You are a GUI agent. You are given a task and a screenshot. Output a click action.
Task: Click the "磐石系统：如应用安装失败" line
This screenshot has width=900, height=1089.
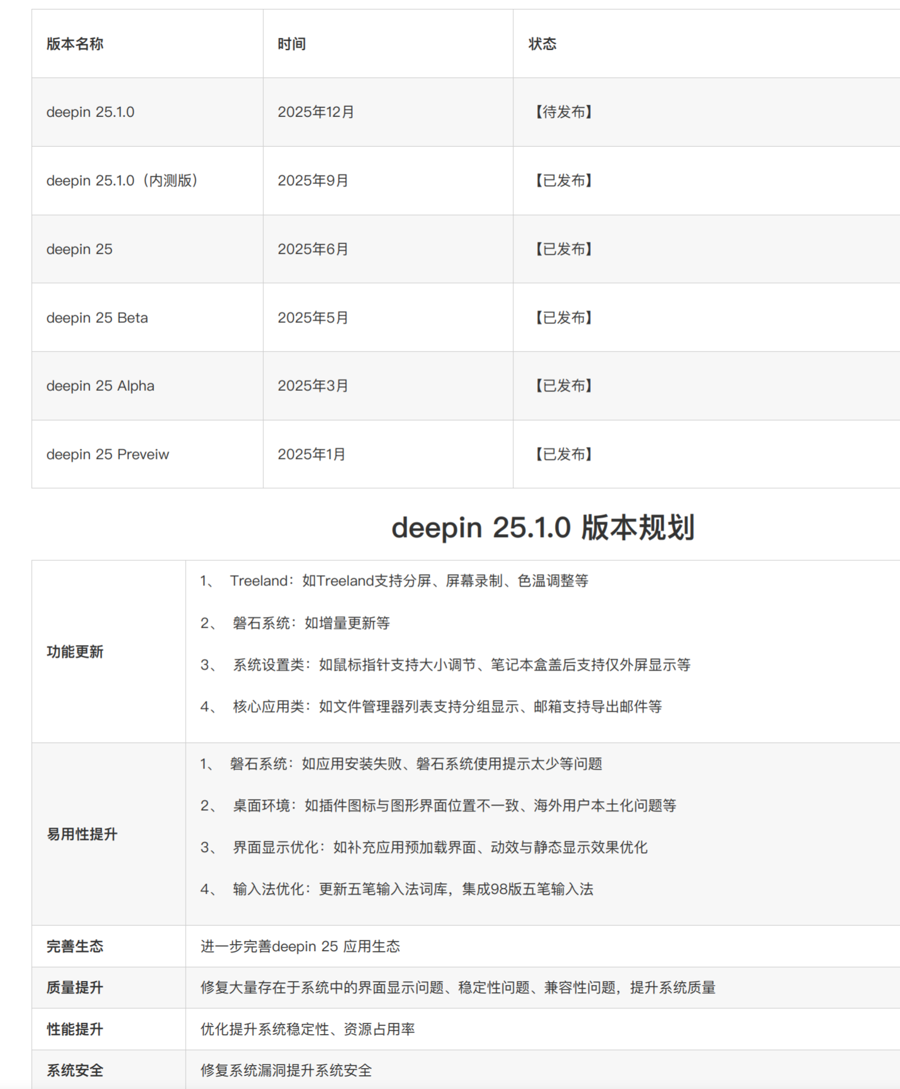point(401,764)
